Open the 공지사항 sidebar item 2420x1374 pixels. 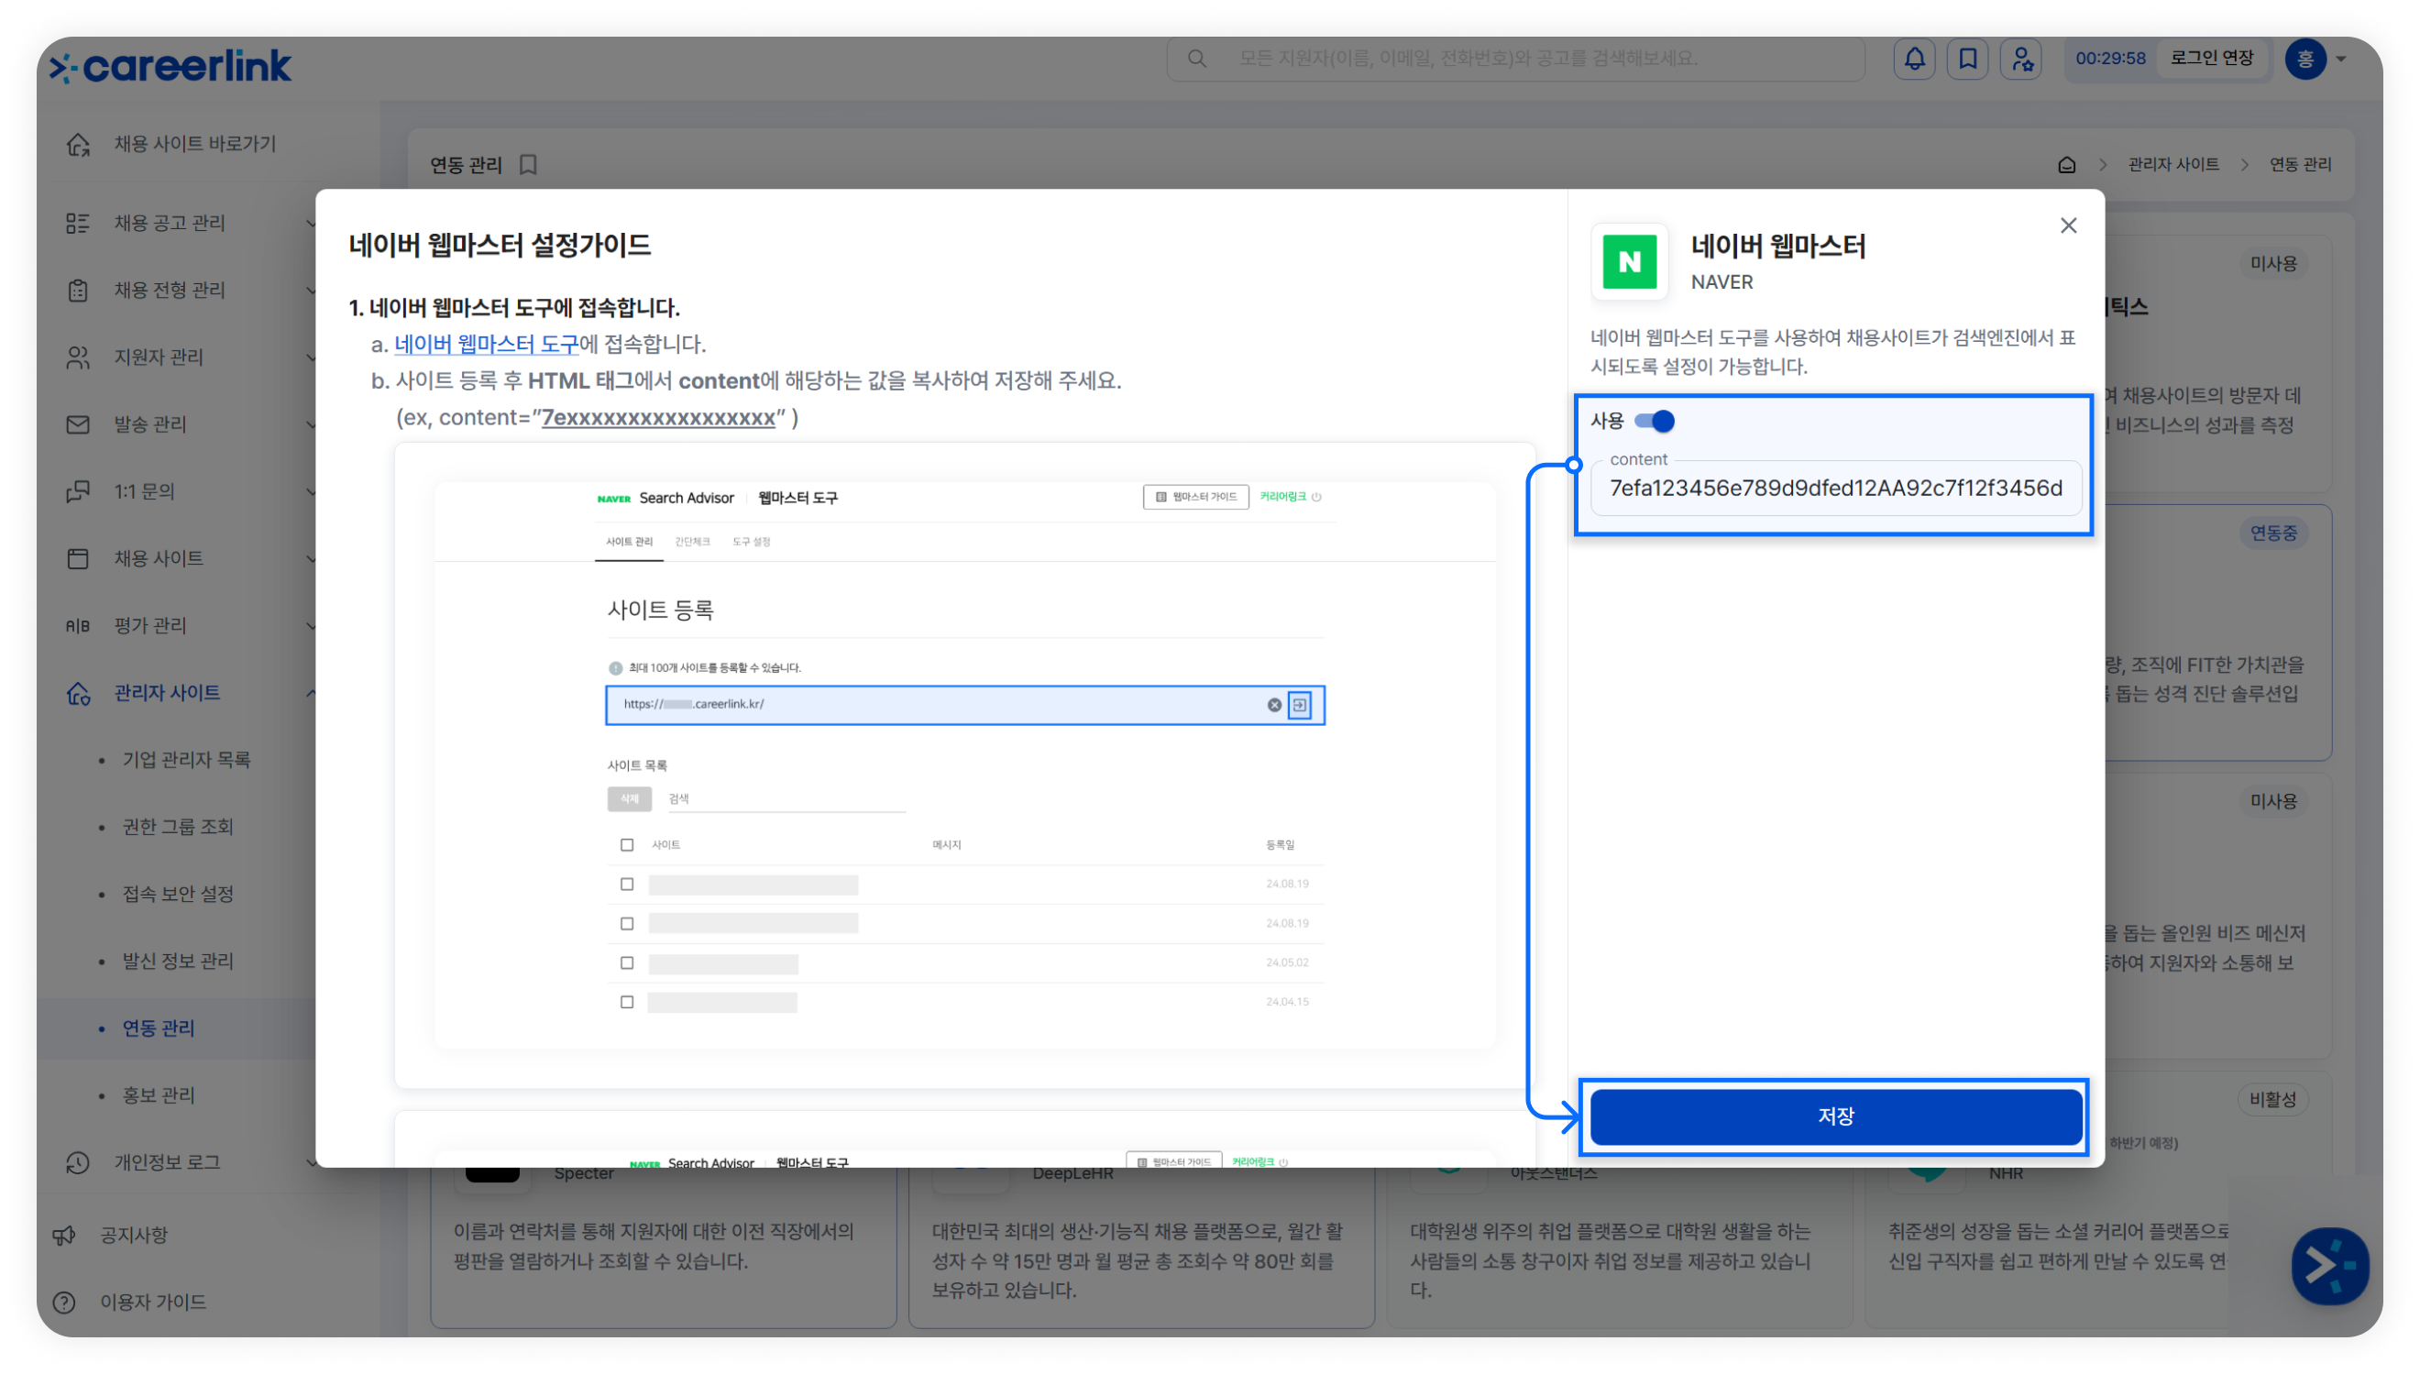point(134,1235)
